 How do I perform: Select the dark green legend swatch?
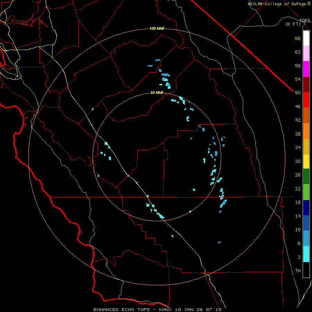coord(306,176)
